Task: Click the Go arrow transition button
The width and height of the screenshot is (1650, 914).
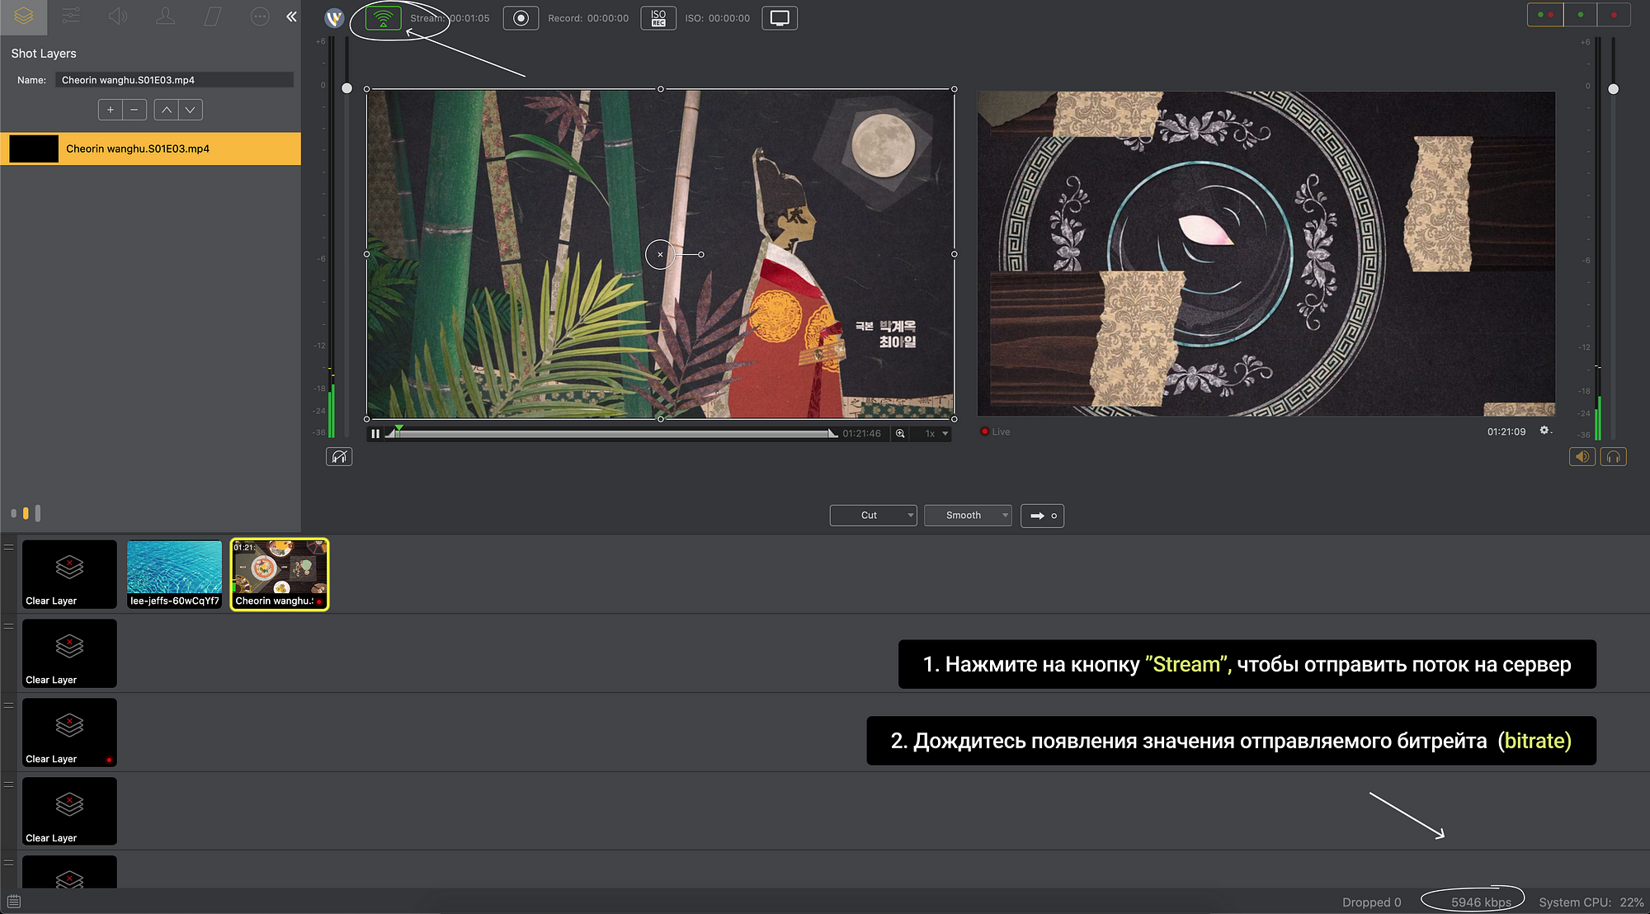Action: click(x=1042, y=516)
